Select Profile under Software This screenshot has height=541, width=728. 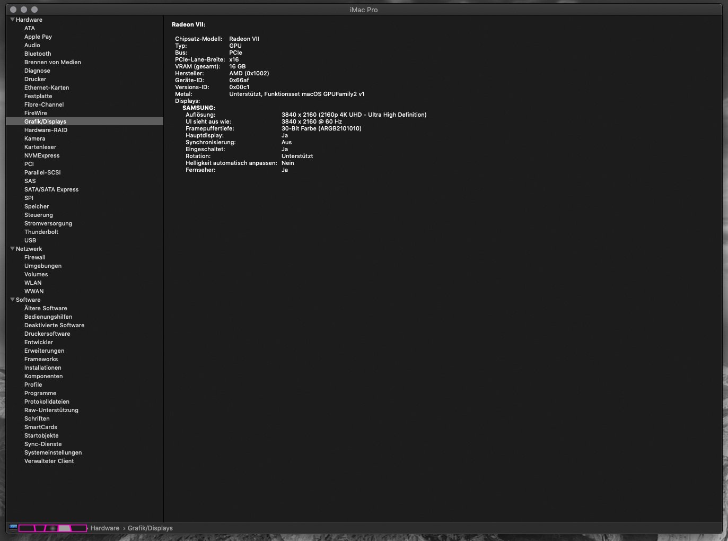pos(33,385)
